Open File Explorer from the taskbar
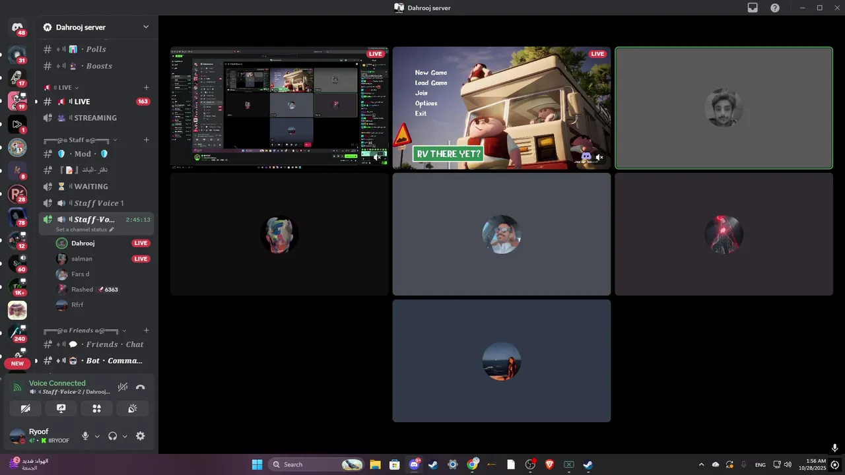The image size is (845, 475). pos(375,464)
